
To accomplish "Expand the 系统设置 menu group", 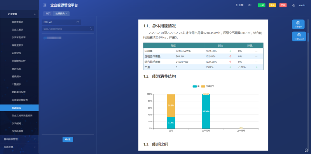I will pos(19,147).
